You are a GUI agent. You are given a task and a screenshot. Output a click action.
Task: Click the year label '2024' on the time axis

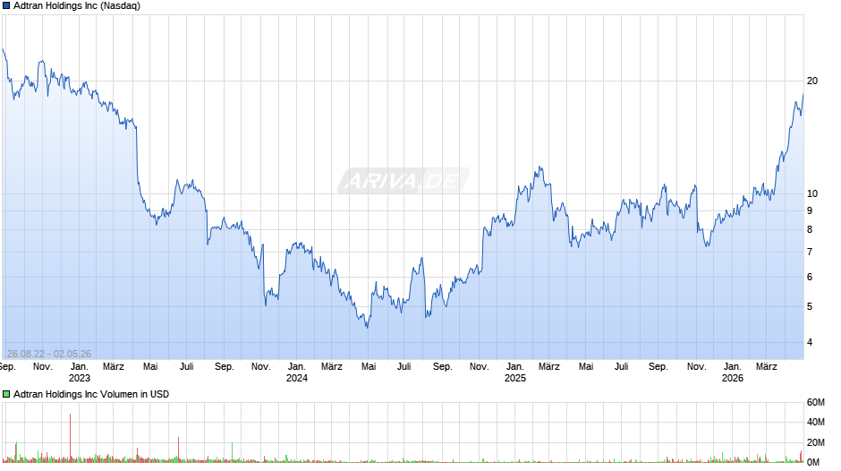pyautogui.click(x=297, y=378)
